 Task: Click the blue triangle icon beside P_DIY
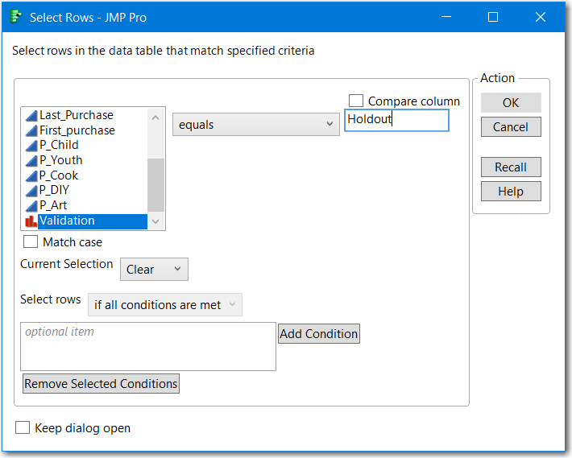coord(31,191)
